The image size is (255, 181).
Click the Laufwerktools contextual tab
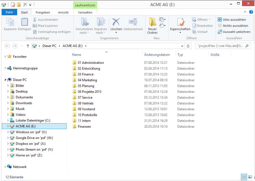[x=85, y=5]
